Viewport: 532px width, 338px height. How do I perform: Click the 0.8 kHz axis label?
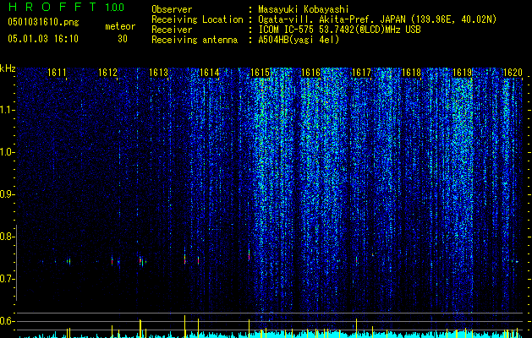point(6,237)
